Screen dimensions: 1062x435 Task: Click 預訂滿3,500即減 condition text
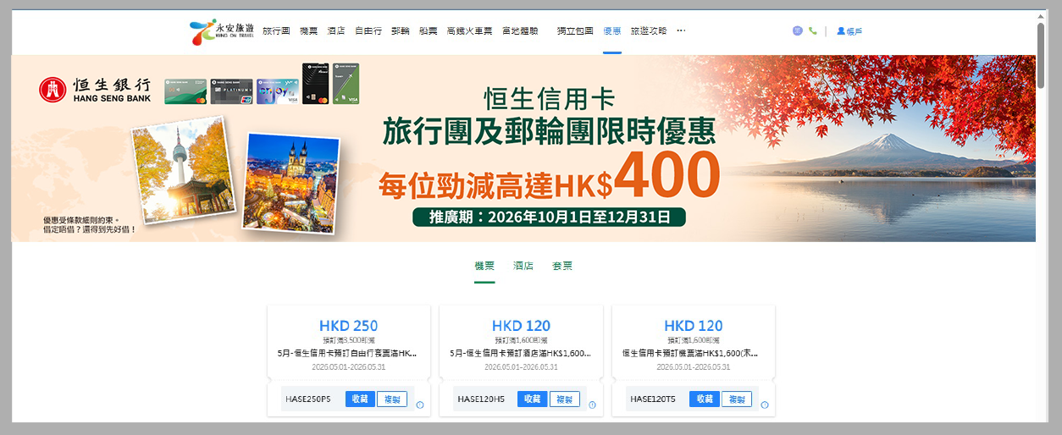[x=349, y=339]
